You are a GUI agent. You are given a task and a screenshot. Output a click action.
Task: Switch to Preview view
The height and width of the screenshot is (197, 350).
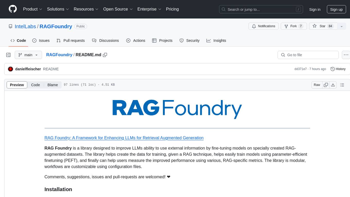tap(17, 85)
